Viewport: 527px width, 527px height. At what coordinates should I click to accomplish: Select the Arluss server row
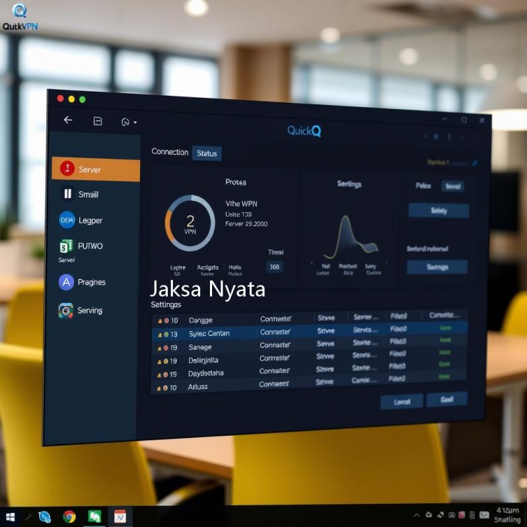point(308,384)
